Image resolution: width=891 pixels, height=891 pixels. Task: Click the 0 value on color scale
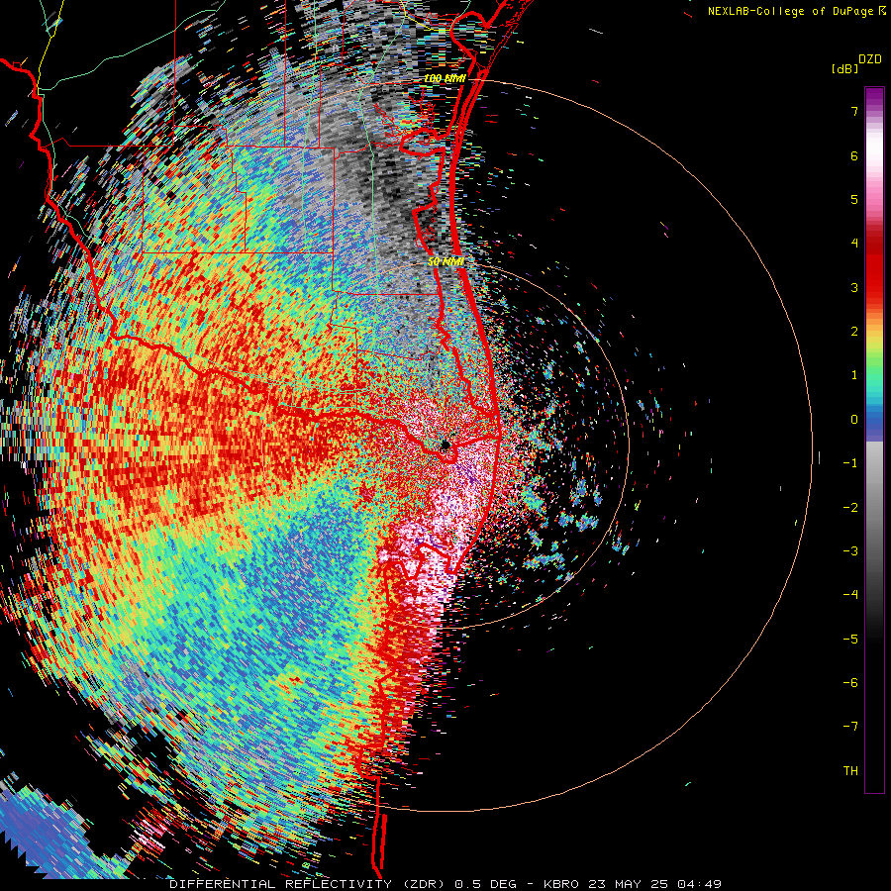coord(854,420)
